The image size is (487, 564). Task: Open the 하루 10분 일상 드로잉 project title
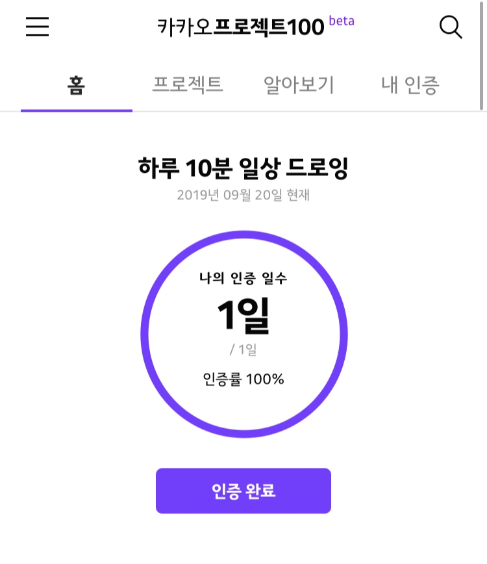pyautogui.click(x=243, y=168)
